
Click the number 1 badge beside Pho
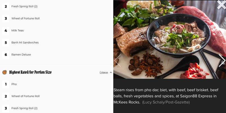(6, 84)
